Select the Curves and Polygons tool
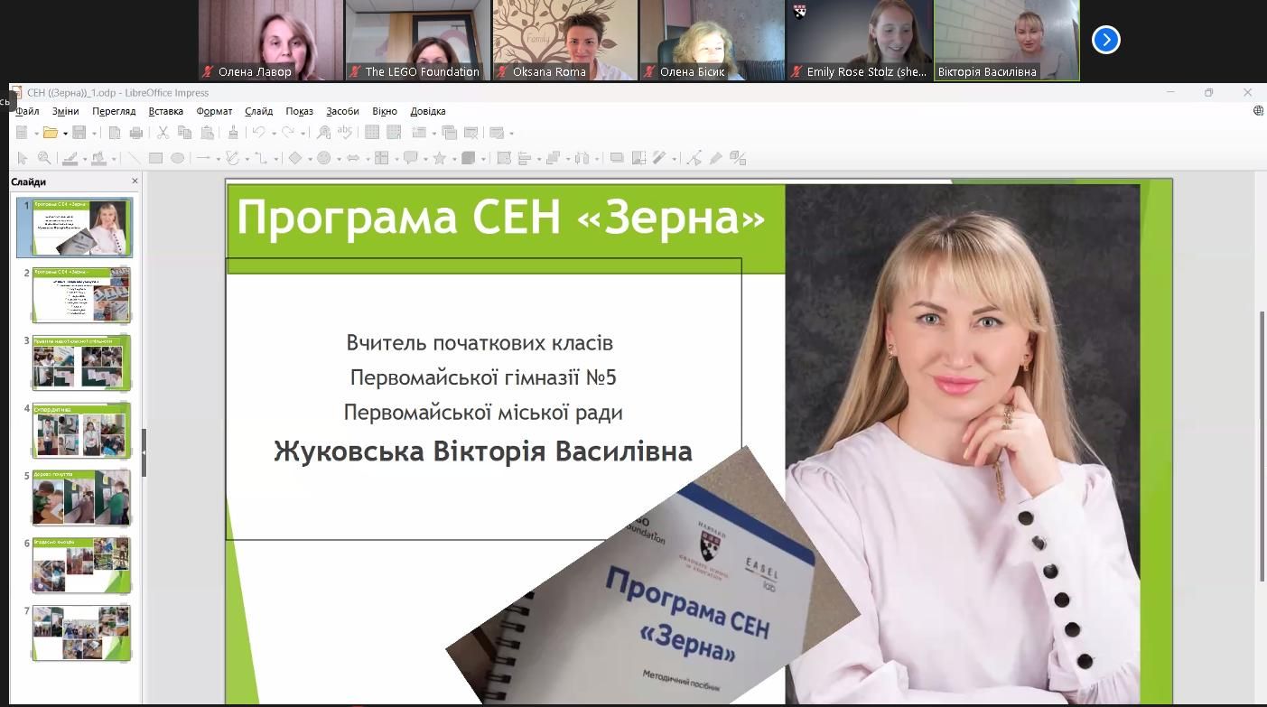 pos(233,158)
